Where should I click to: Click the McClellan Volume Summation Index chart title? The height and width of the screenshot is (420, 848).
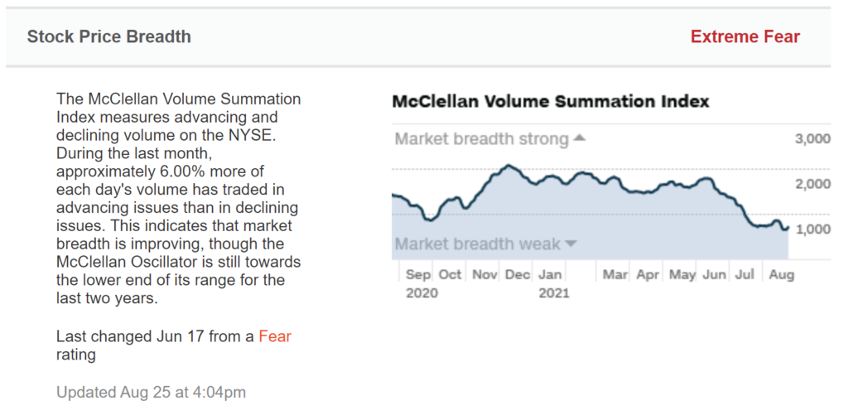(x=550, y=102)
